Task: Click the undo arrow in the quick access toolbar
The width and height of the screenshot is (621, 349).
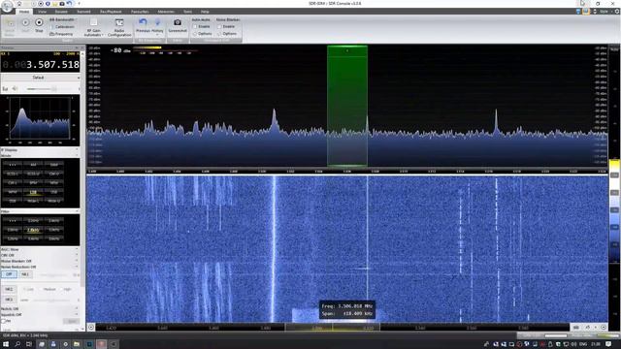Action: (69, 3)
